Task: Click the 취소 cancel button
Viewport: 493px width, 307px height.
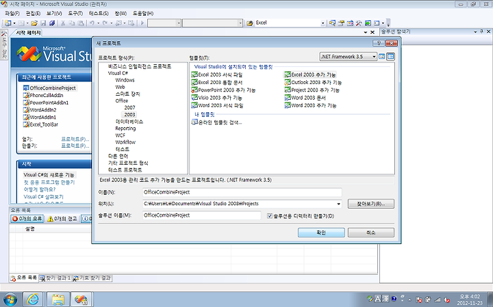Action: click(x=370, y=232)
